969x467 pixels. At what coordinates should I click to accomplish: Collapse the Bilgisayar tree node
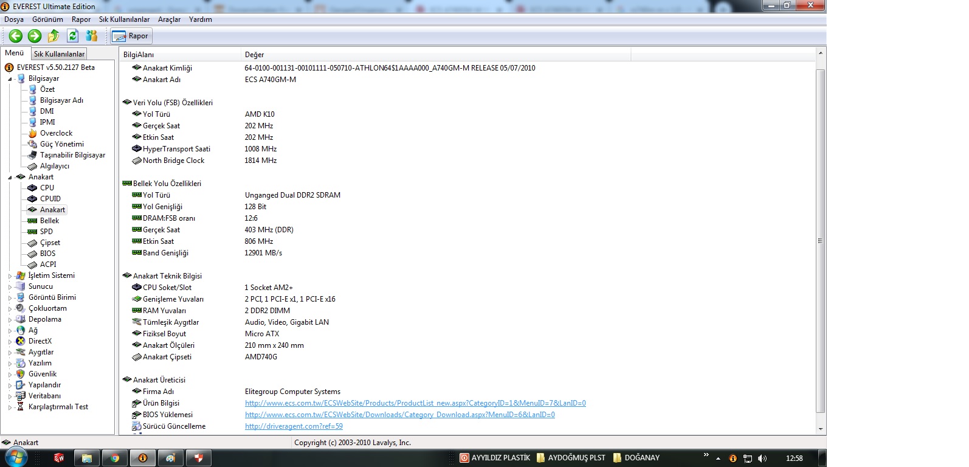[10, 79]
